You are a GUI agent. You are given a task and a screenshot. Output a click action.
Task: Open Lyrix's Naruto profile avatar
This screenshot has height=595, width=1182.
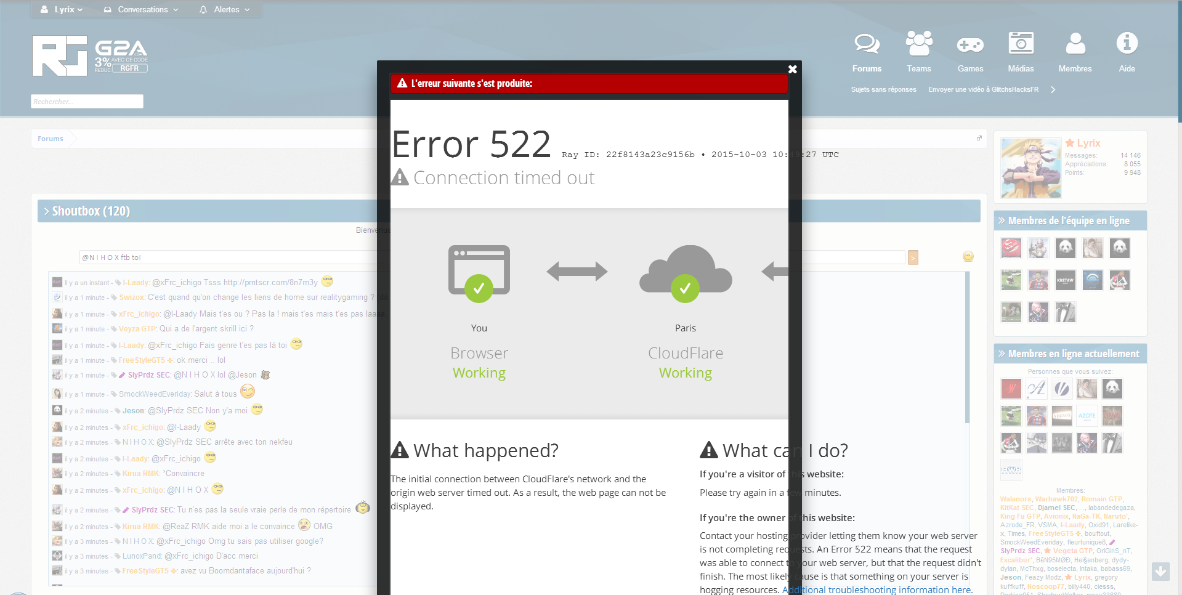(x=1031, y=168)
